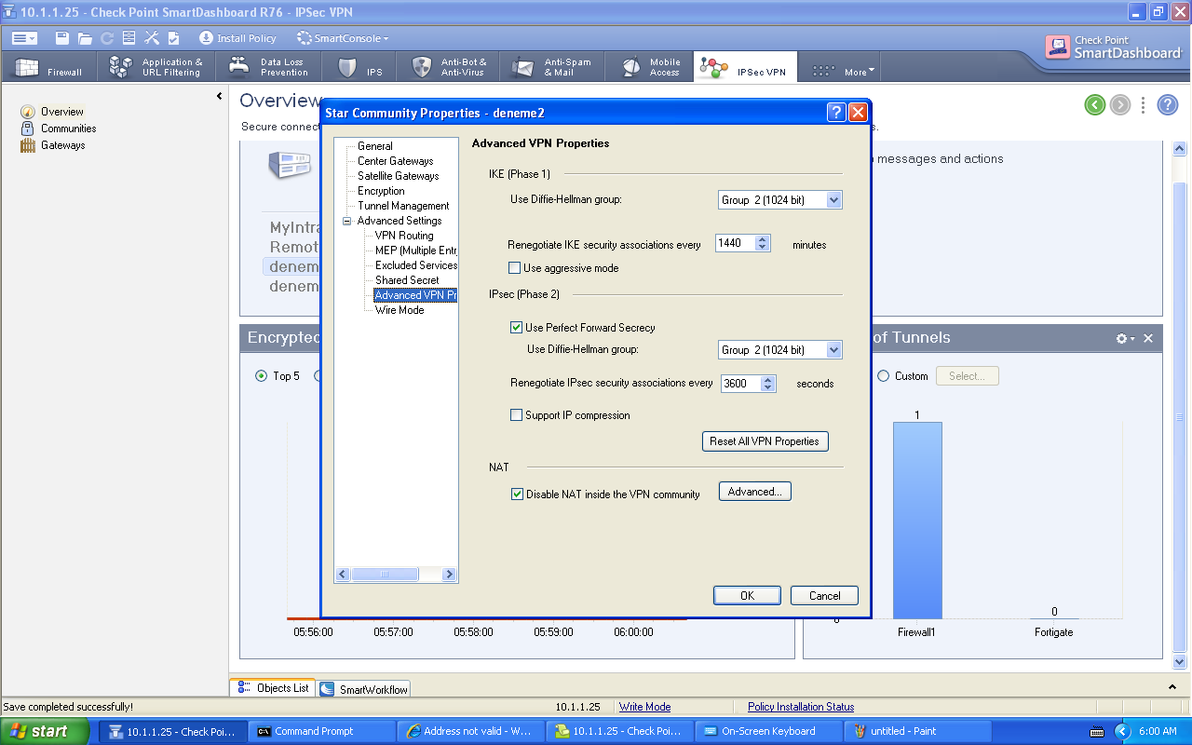1192x745 pixels.
Task: Click OK in the dialog
Action: [747, 596]
